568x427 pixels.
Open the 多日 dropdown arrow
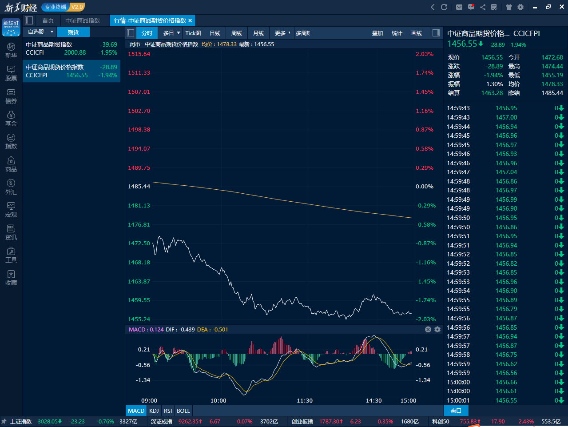point(179,33)
